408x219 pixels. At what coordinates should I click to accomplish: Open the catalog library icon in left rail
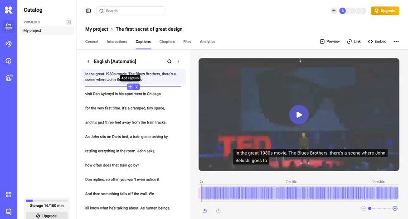pyautogui.click(x=9, y=26)
